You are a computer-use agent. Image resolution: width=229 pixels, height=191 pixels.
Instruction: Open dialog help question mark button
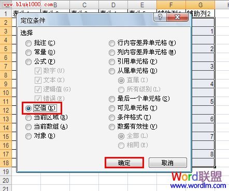click(x=160, y=17)
